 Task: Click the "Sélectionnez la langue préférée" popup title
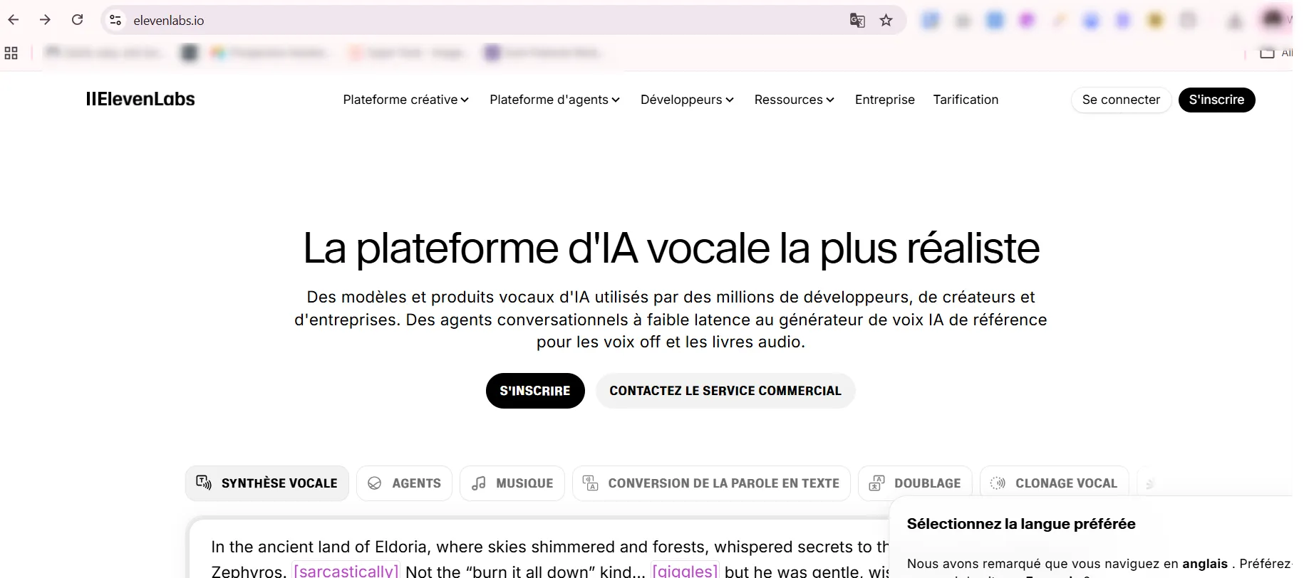1021,524
